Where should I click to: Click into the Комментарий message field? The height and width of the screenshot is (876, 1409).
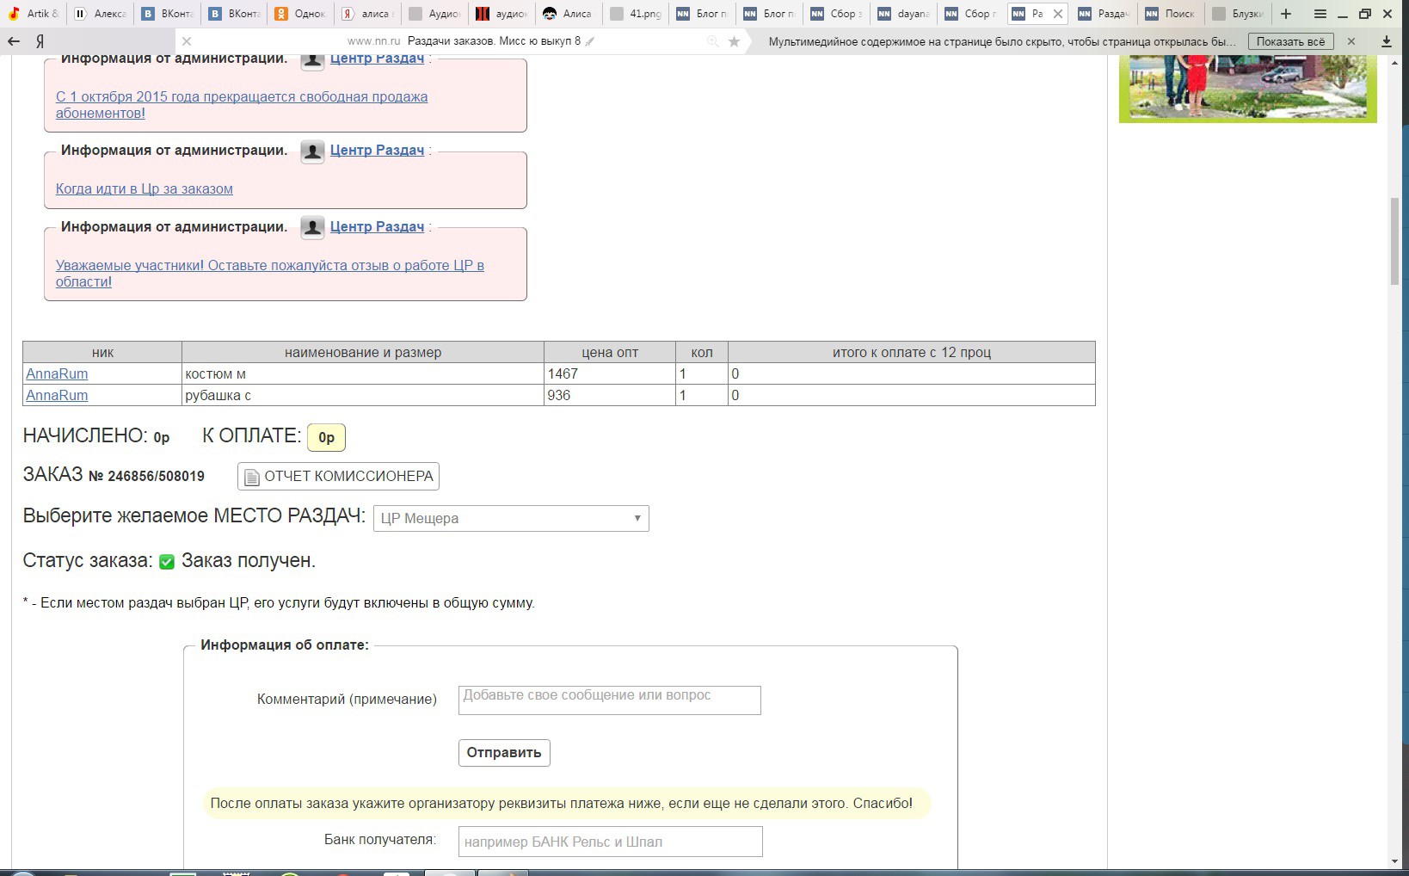pos(609,700)
